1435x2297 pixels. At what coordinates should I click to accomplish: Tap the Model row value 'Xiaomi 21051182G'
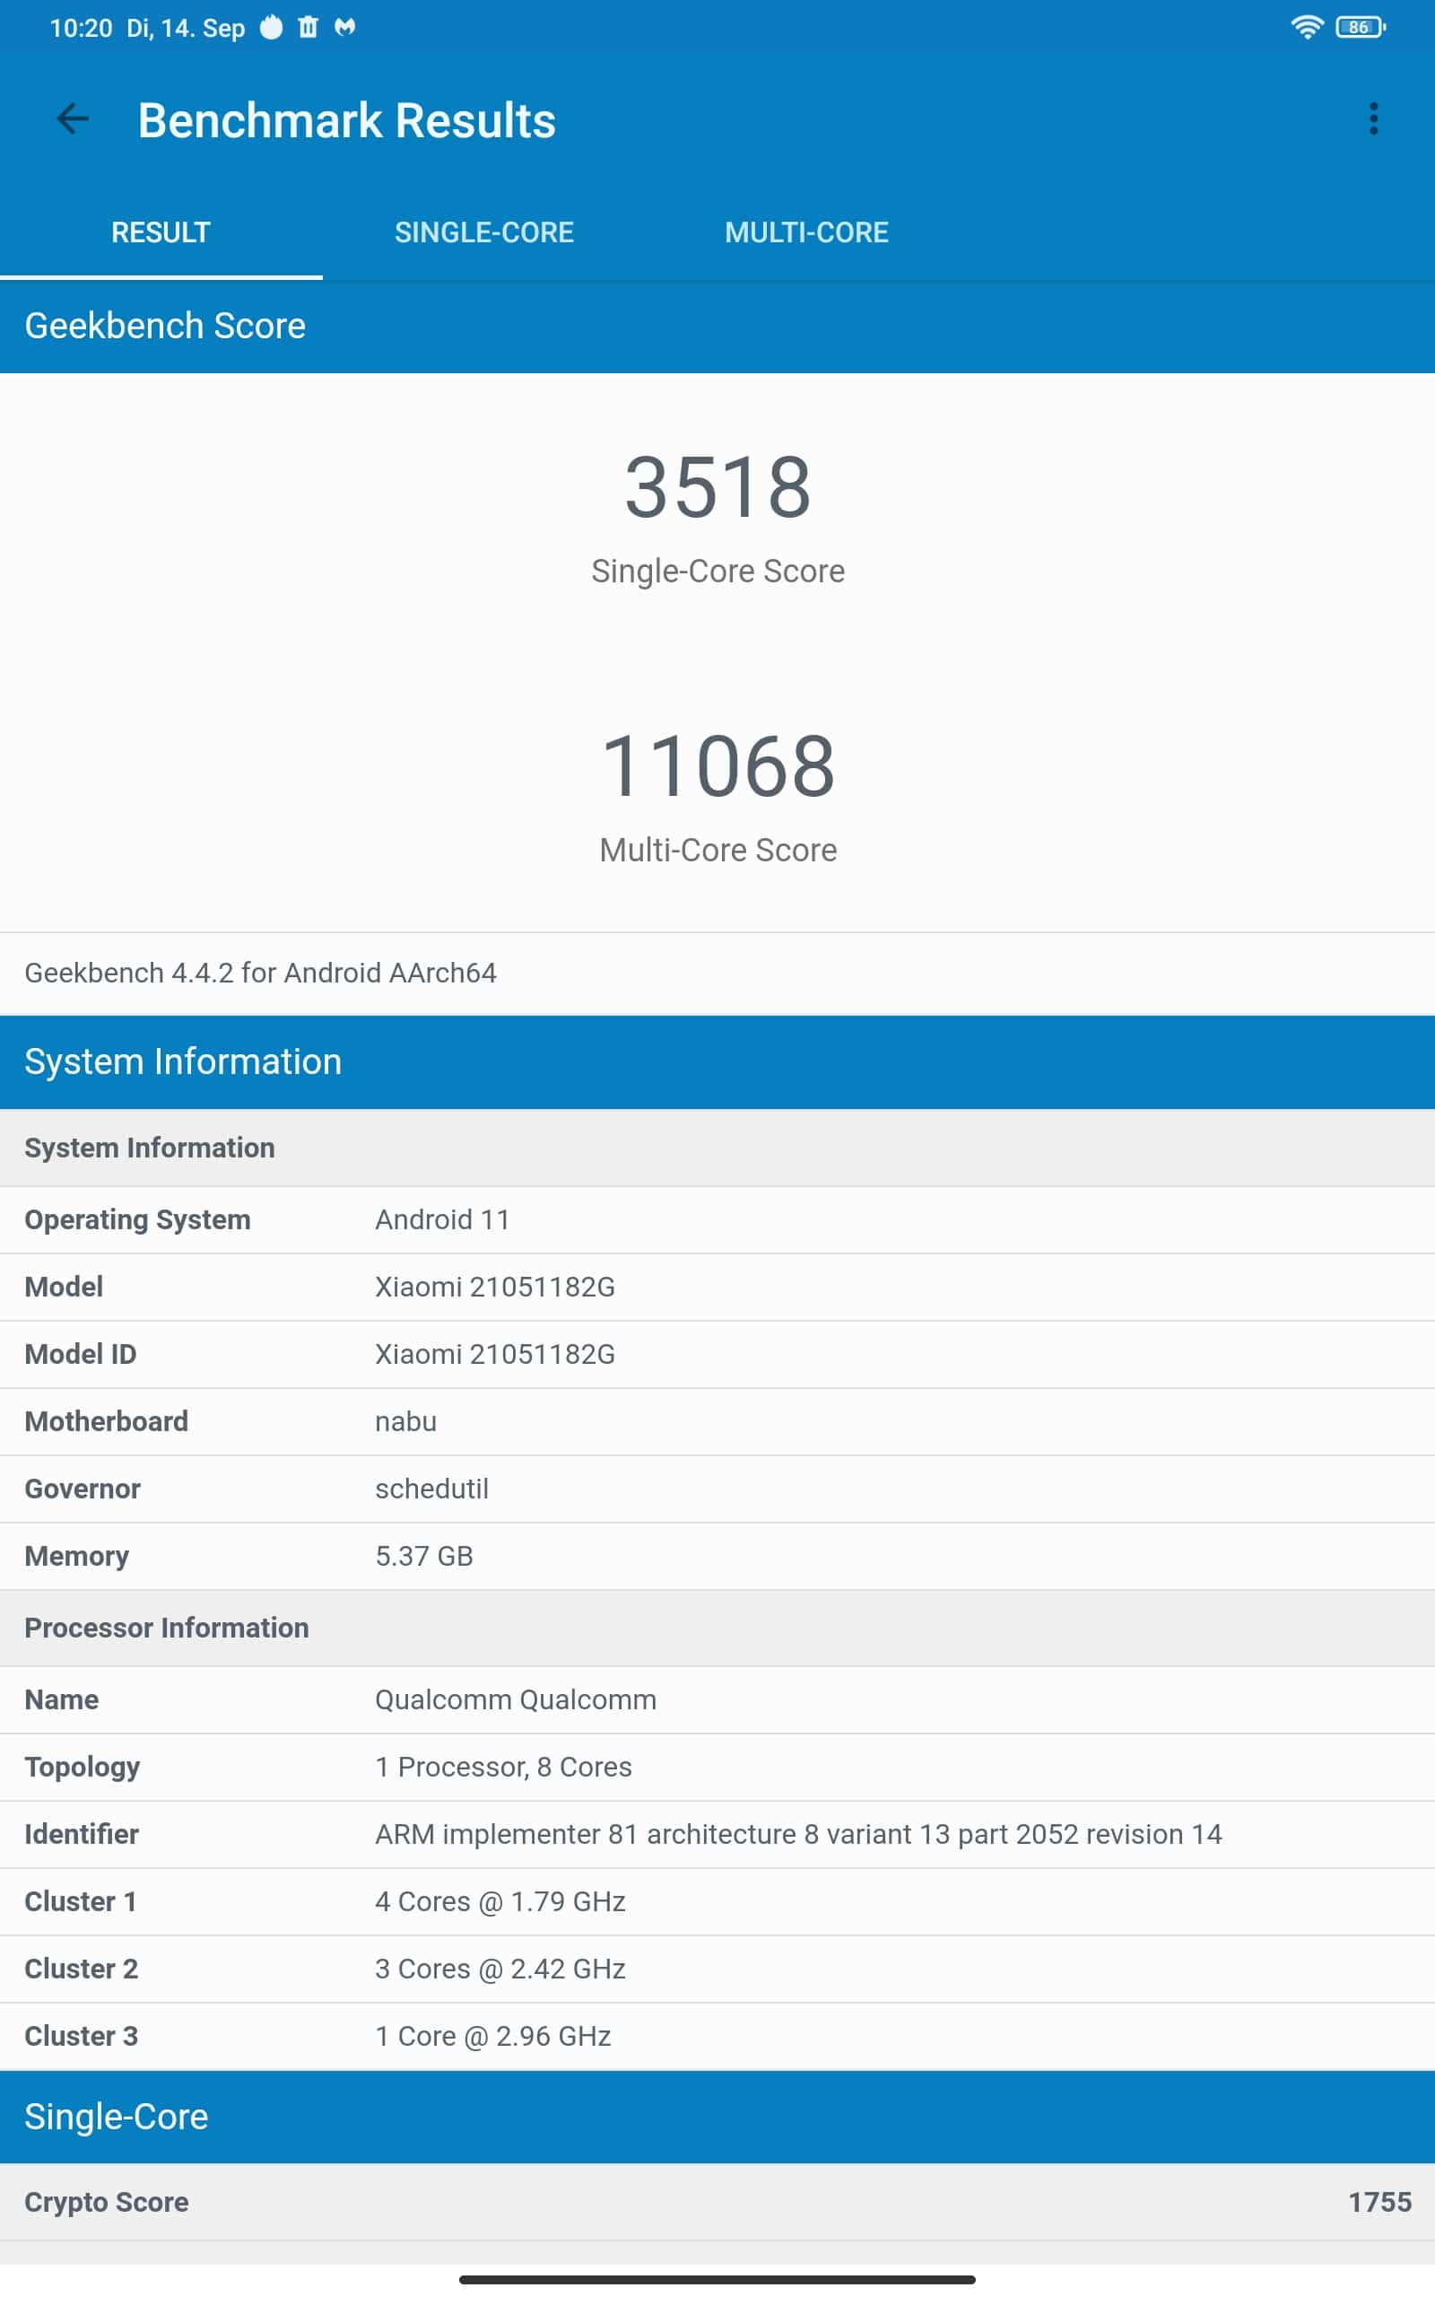pos(494,1287)
